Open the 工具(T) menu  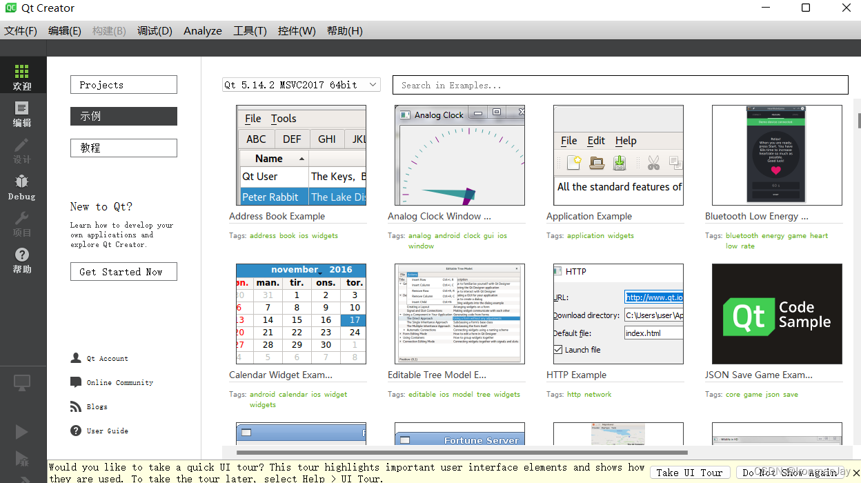250,31
